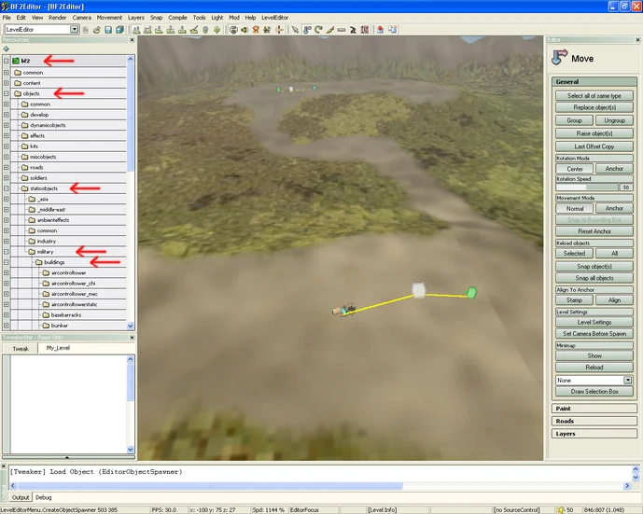Click the Save All icon in the toolbar

point(120,29)
